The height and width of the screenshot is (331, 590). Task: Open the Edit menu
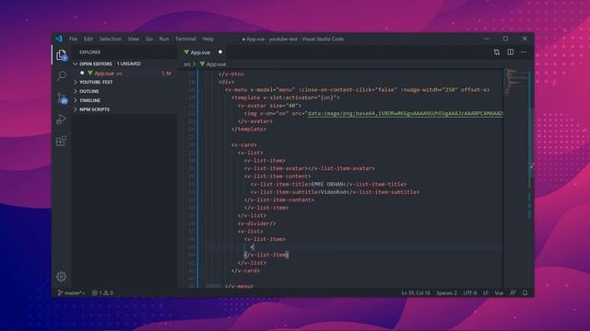coord(88,39)
